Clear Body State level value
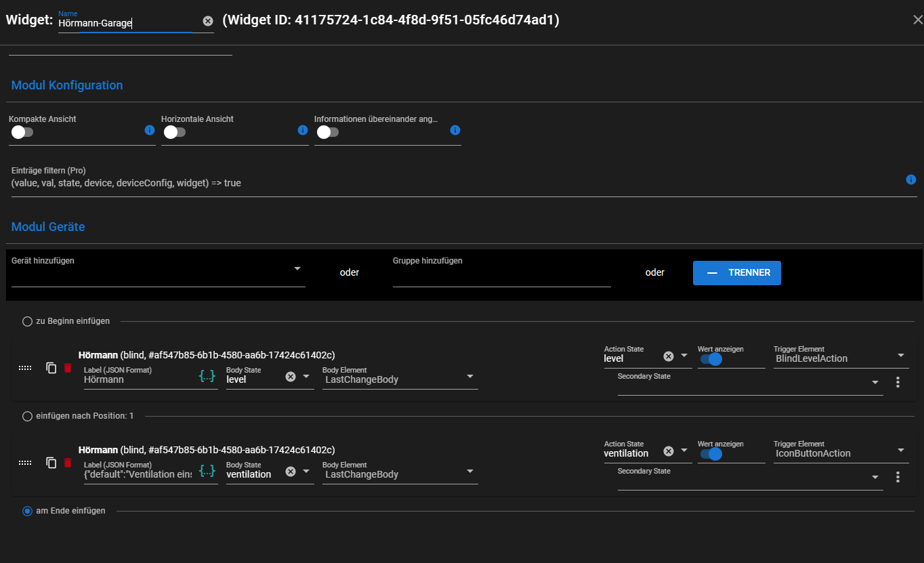 point(291,377)
